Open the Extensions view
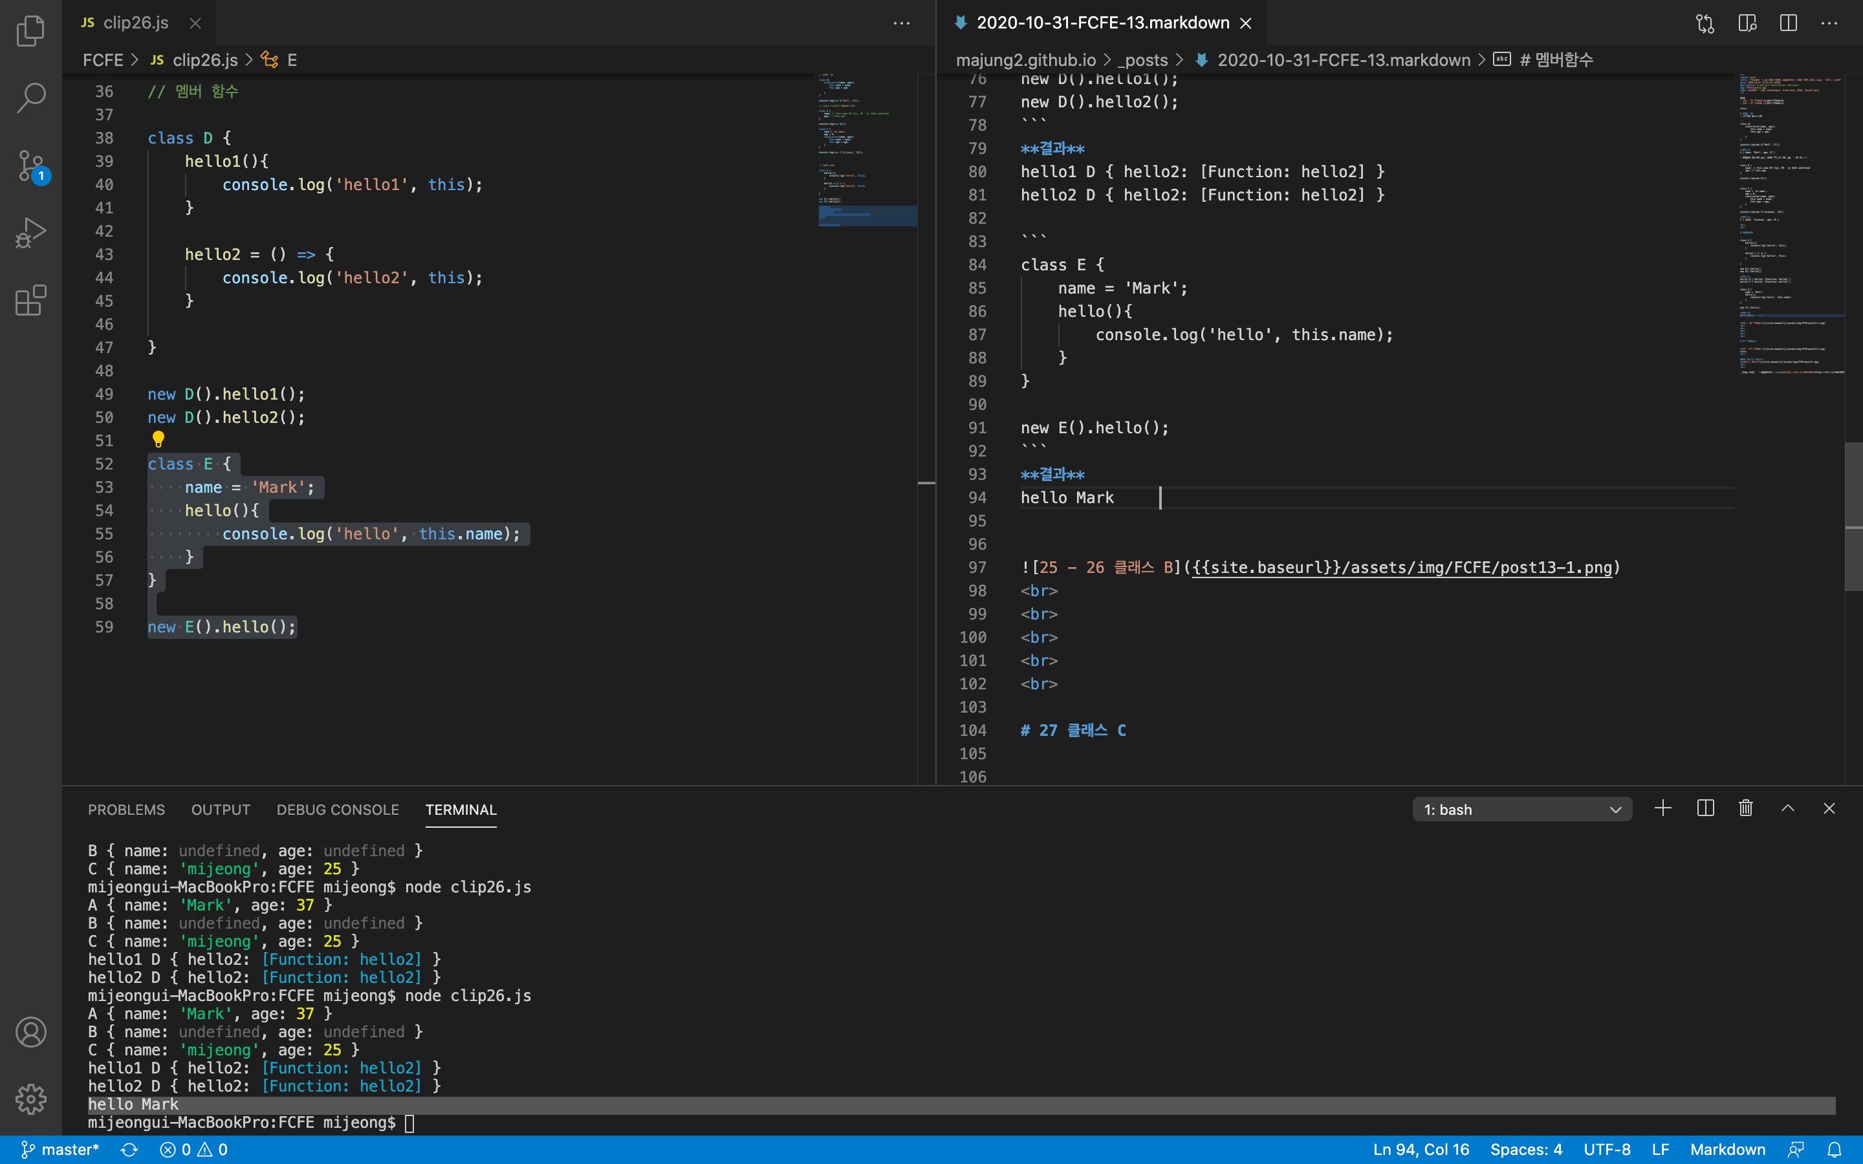The width and height of the screenshot is (1863, 1164). (31, 300)
